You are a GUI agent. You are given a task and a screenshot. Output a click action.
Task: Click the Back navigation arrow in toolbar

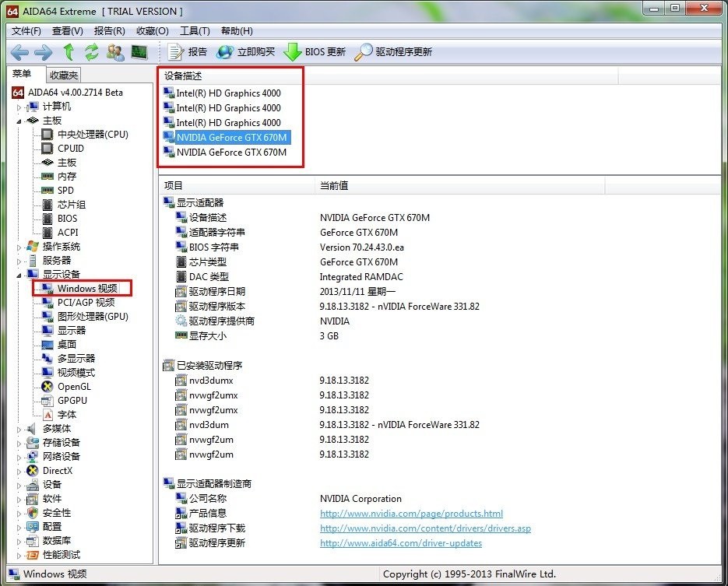(x=19, y=52)
